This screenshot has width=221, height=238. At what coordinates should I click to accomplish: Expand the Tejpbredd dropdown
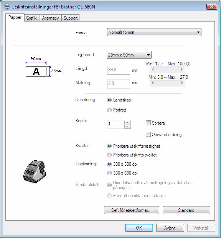pyautogui.click(x=129, y=55)
